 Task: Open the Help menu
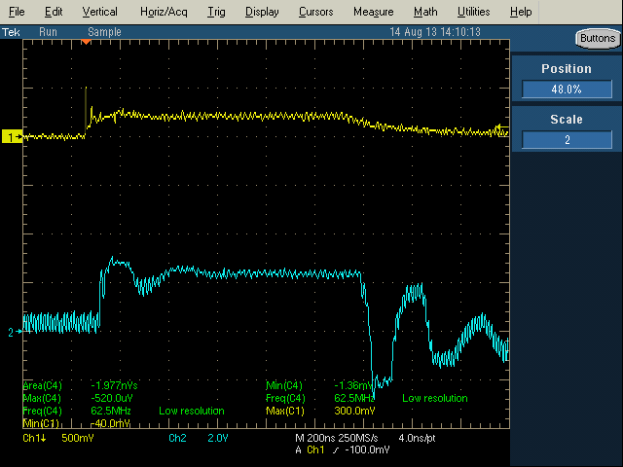521,12
